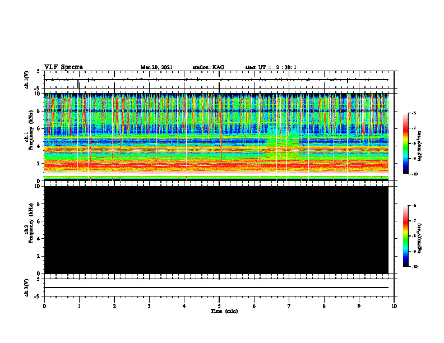Click ch.1 frequency axis tick "6"
444x343 pixels.
(x=39, y=128)
